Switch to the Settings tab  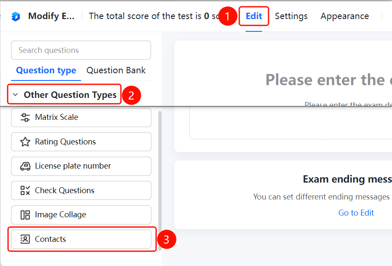point(291,16)
